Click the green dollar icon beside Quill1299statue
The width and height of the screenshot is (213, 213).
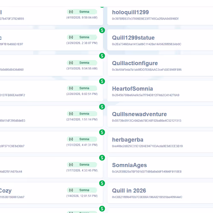[x=102, y=30]
